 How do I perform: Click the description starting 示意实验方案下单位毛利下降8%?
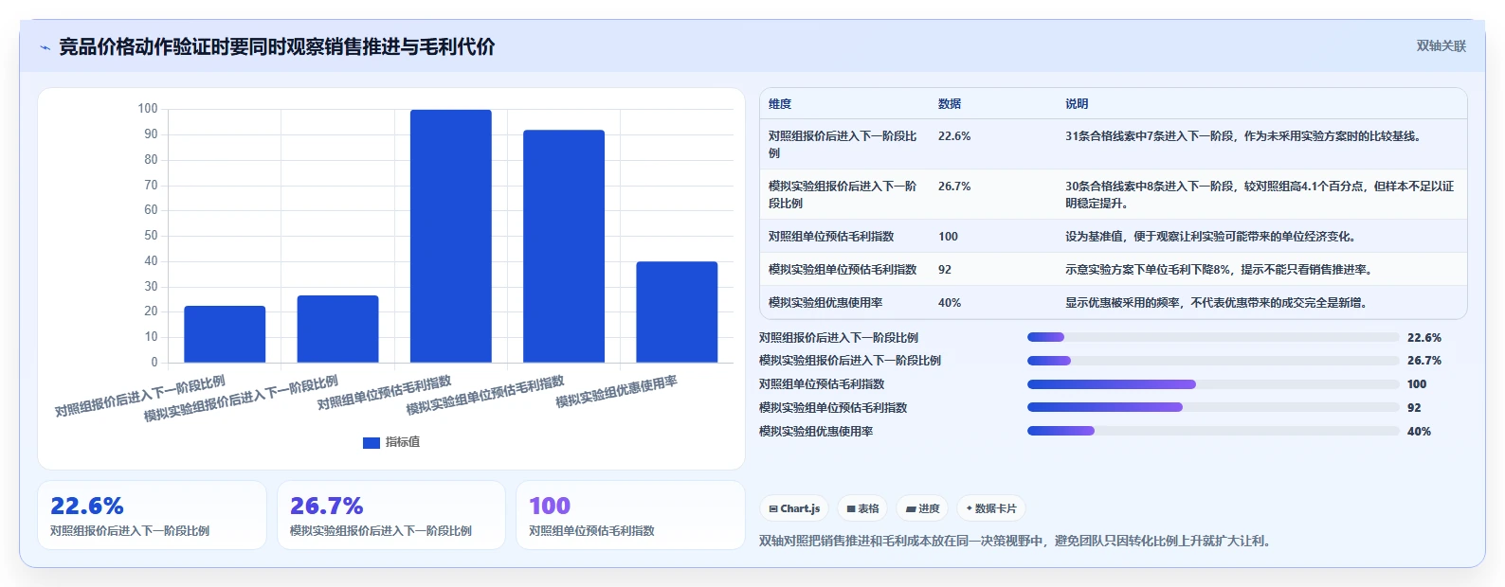pyautogui.click(x=1219, y=270)
